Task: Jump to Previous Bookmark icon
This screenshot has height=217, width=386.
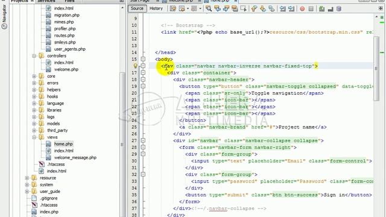Action: click(x=254, y=8)
